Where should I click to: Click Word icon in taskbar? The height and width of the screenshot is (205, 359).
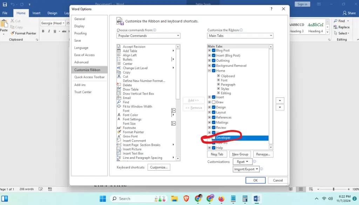[256, 199]
